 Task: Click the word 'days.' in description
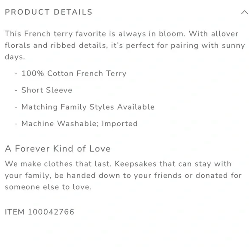(15, 57)
